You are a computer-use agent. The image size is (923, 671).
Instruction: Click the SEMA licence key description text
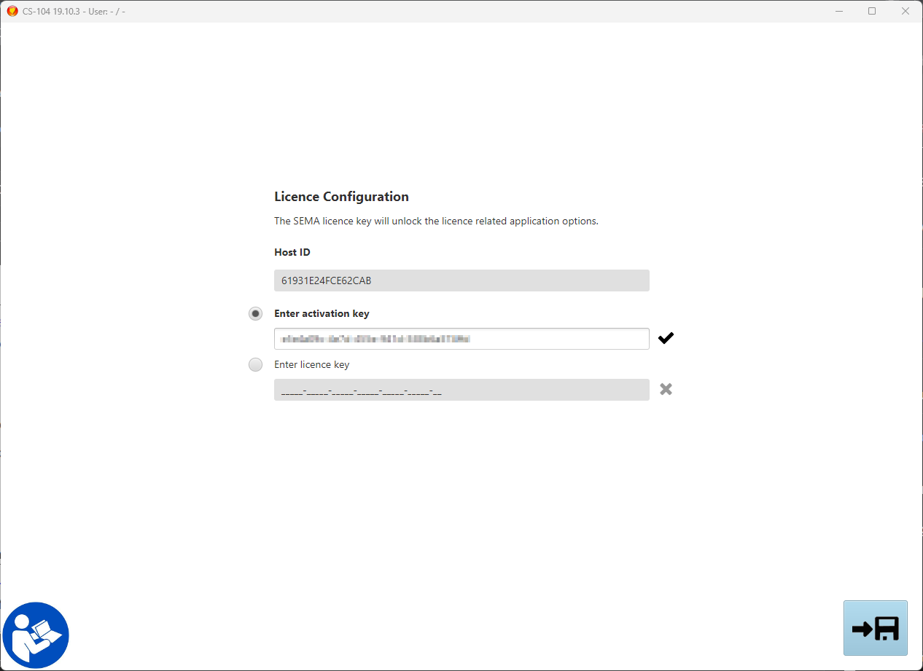(x=436, y=221)
